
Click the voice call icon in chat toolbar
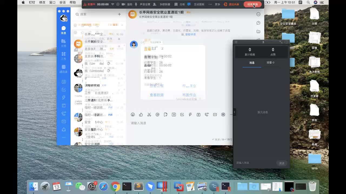pyautogui.click(x=207, y=115)
